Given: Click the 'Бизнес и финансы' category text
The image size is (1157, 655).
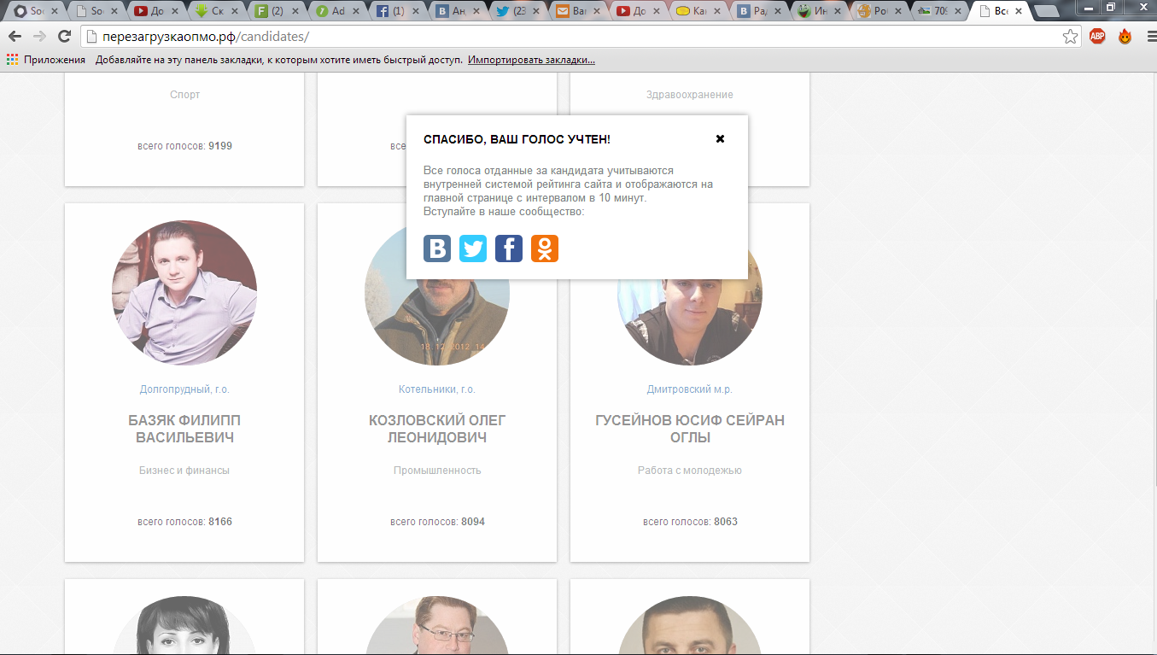Looking at the screenshot, I should pos(184,471).
